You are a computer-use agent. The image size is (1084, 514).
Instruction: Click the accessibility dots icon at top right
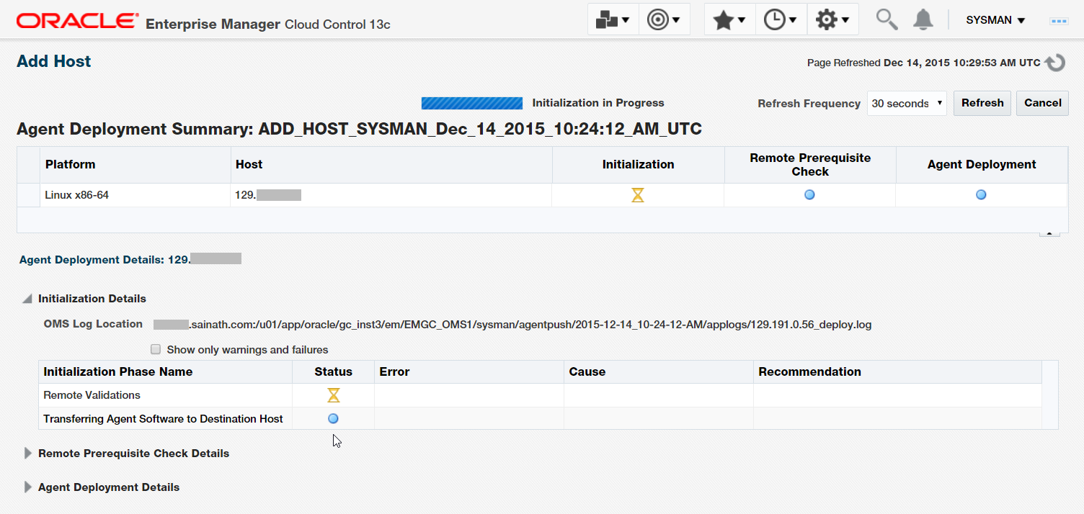click(x=1059, y=21)
